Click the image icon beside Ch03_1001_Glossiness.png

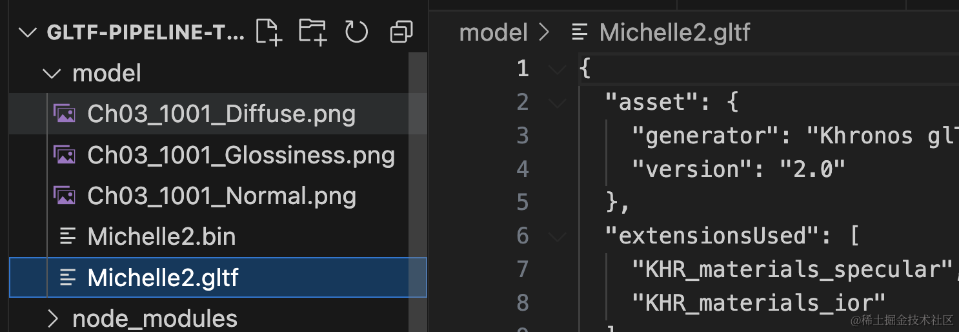64,155
